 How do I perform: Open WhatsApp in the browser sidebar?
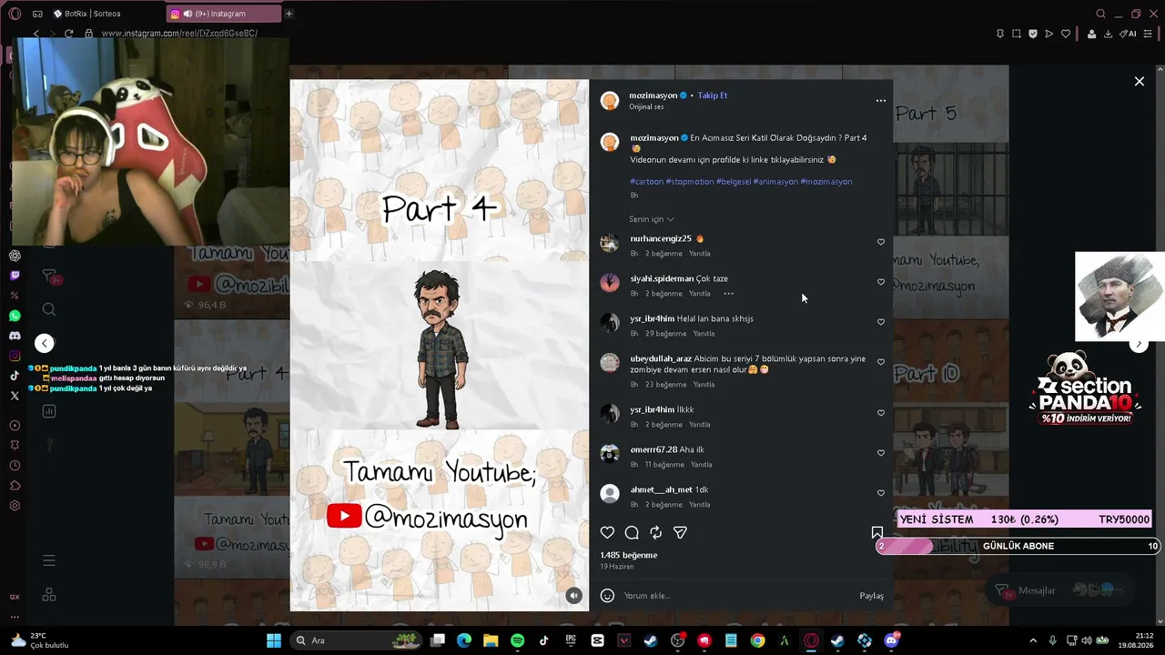[15, 316]
